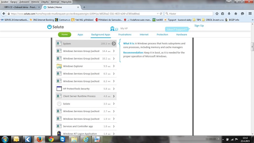Viewport: 254px width, 143px height.
Task: Open the TIPS bookmark folder
Action: 197,20
